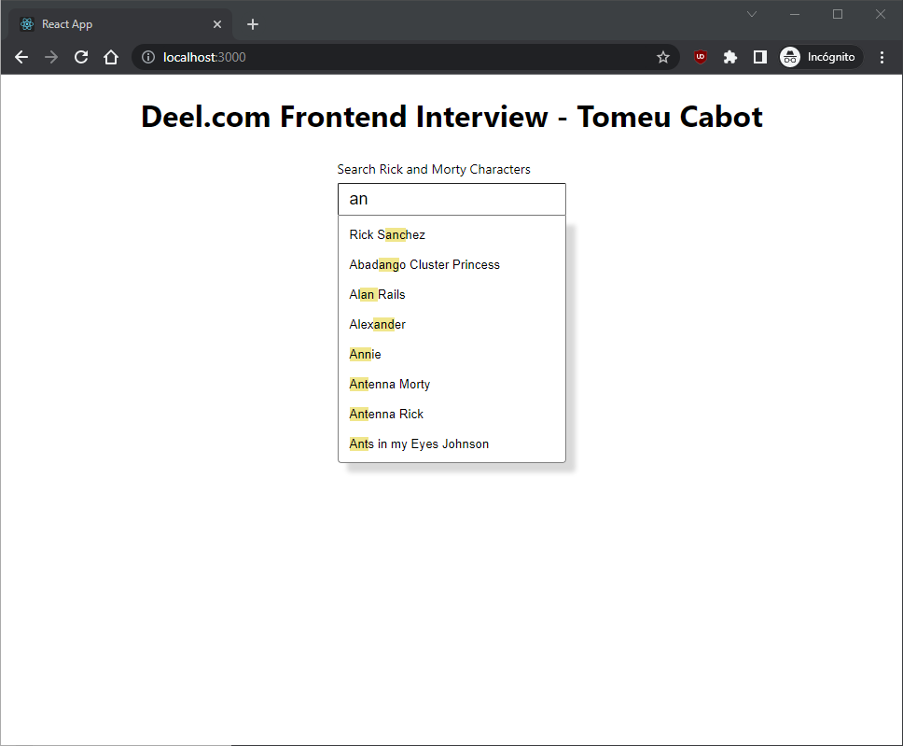Viewport: 903px width, 746px height.
Task: Go back to the previous page
Action: [x=21, y=57]
